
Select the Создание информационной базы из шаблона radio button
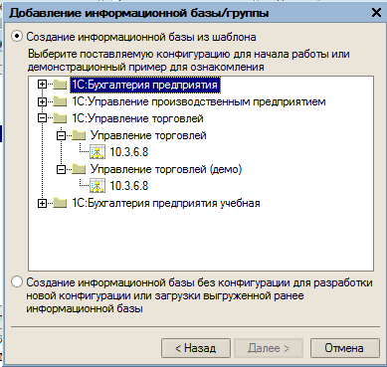point(17,36)
